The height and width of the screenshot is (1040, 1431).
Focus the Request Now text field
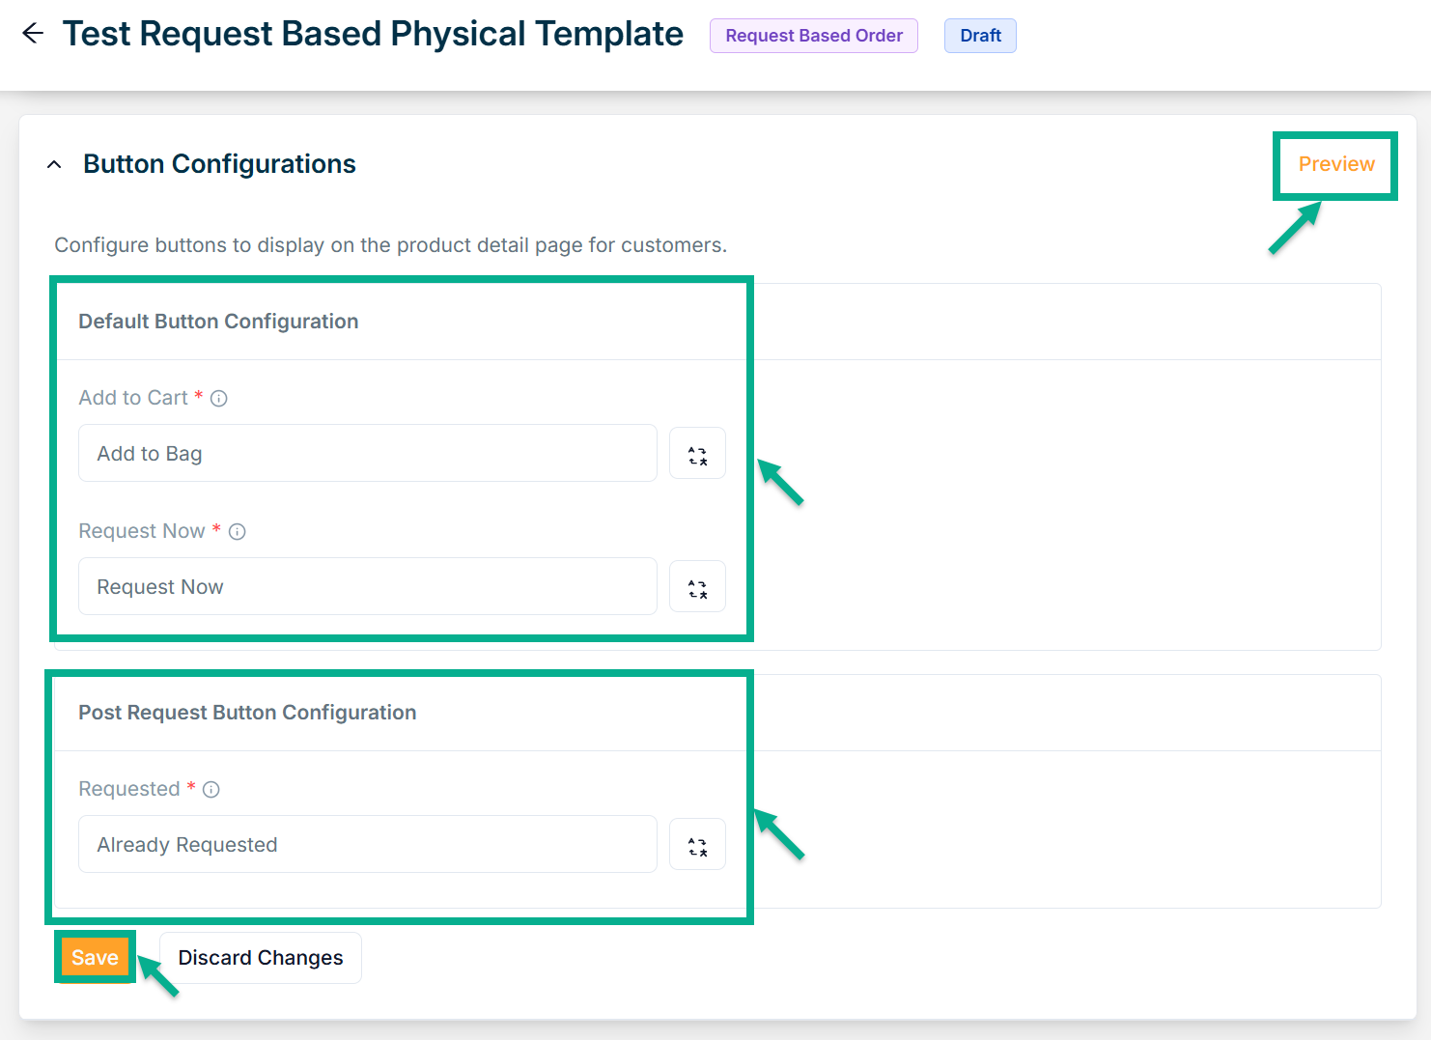pos(367,587)
